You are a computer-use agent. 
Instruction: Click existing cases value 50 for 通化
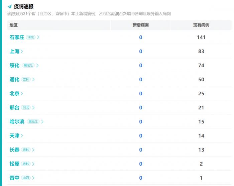[201, 79]
